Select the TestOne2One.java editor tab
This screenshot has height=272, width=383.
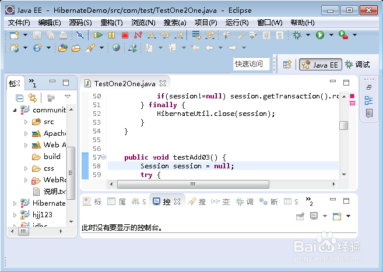click(x=125, y=84)
